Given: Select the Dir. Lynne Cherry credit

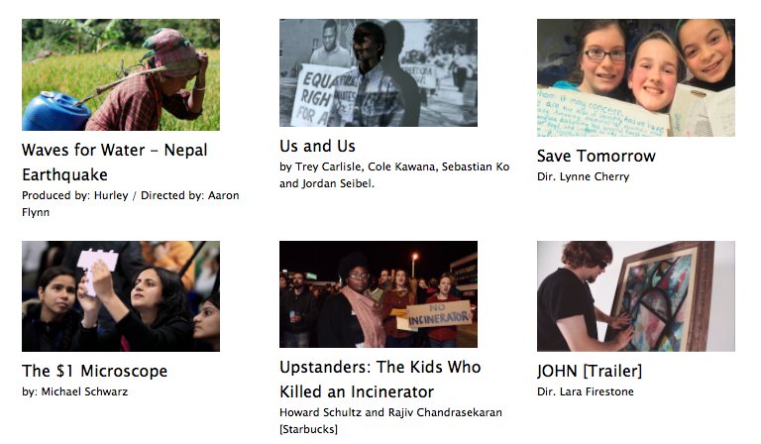Looking at the screenshot, I should click(x=583, y=176).
